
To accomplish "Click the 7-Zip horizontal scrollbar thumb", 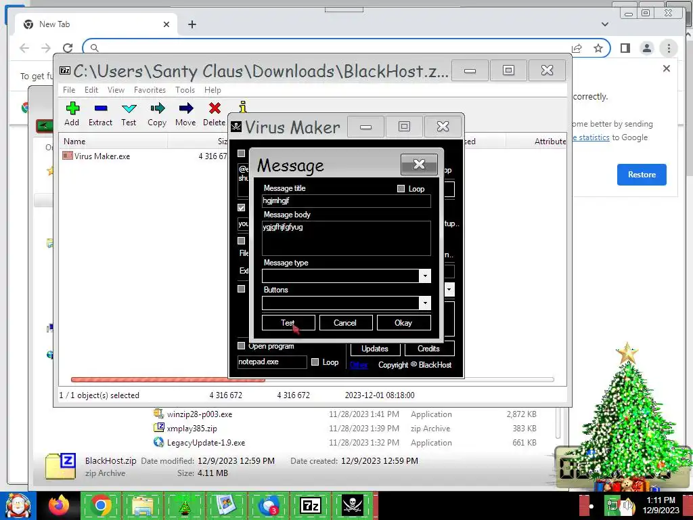I will tap(168, 379).
